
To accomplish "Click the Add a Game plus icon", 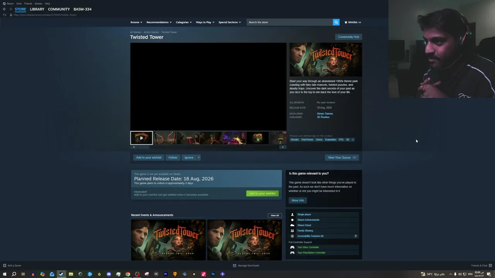I will point(4,266).
